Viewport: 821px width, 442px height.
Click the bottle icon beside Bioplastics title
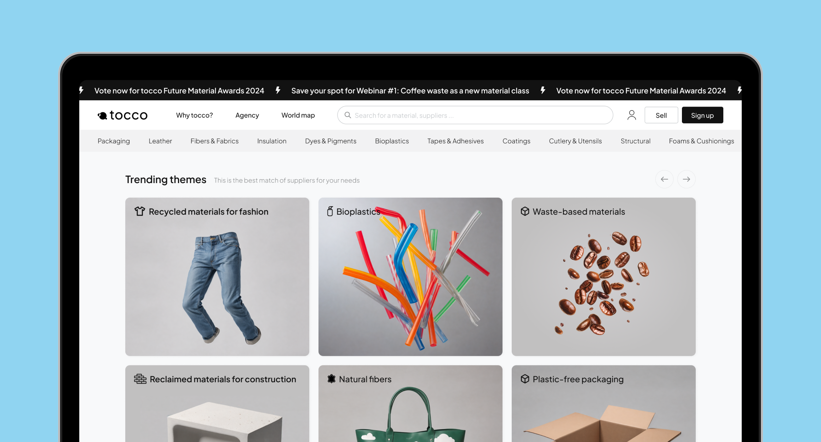click(330, 211)
